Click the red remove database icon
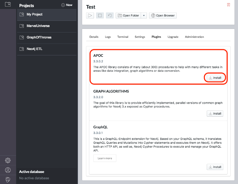This screenshot has height=184, width=238. [x=228, y=5]
